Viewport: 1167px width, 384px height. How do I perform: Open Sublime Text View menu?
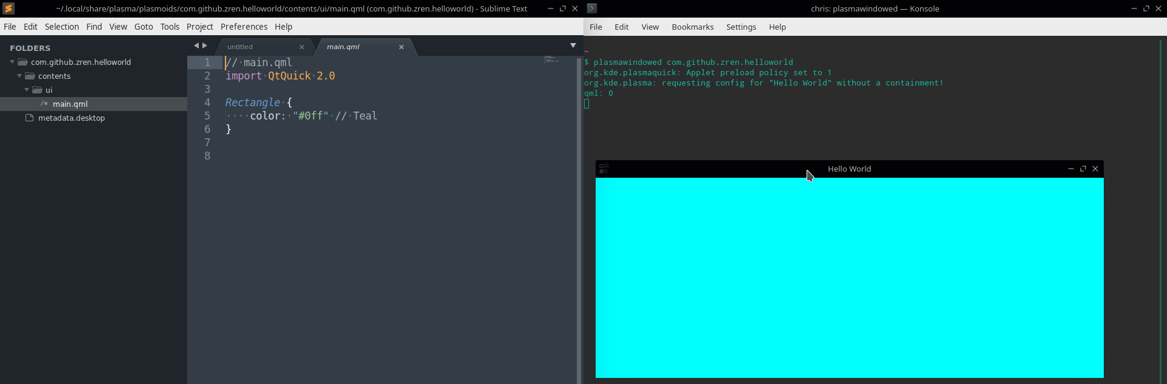[x=118, y=27]
